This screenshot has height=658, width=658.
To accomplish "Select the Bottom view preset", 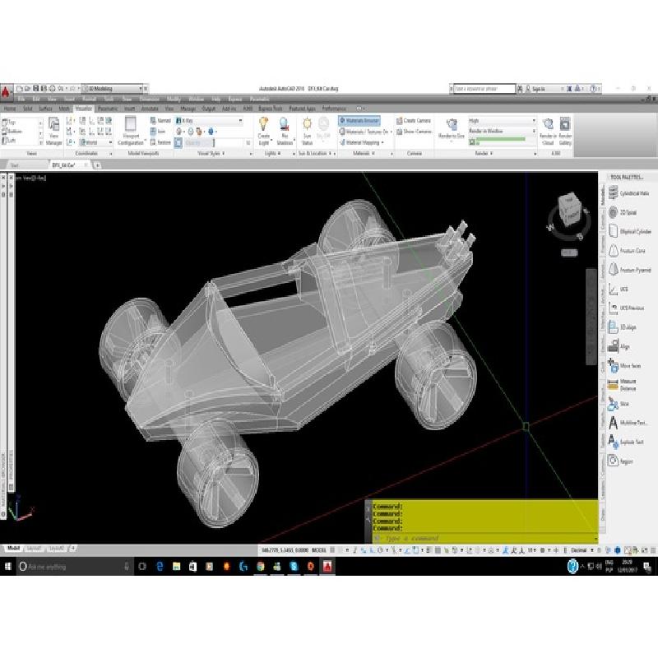I will [12, 132].
